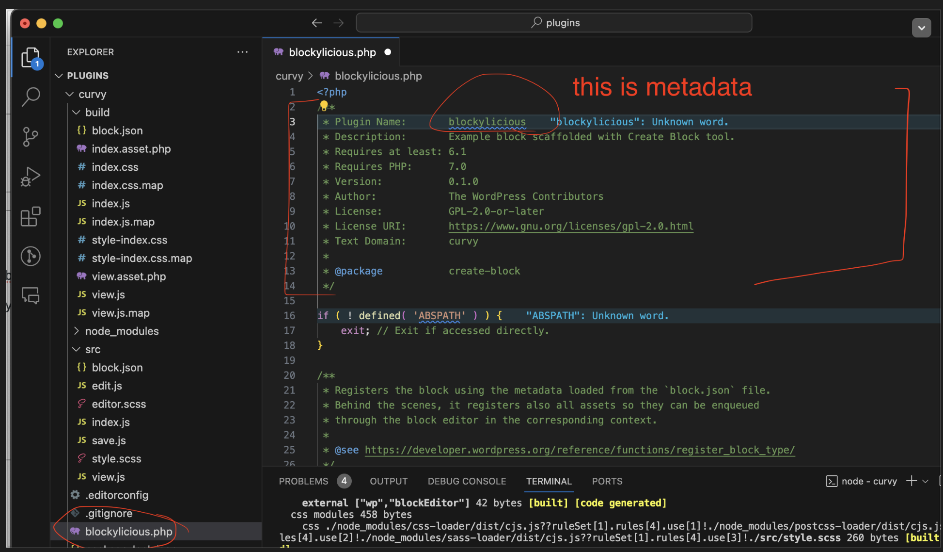The image size is (943, 552).
Task: Open editor.scss file
Action: click(x=119, y=404)
